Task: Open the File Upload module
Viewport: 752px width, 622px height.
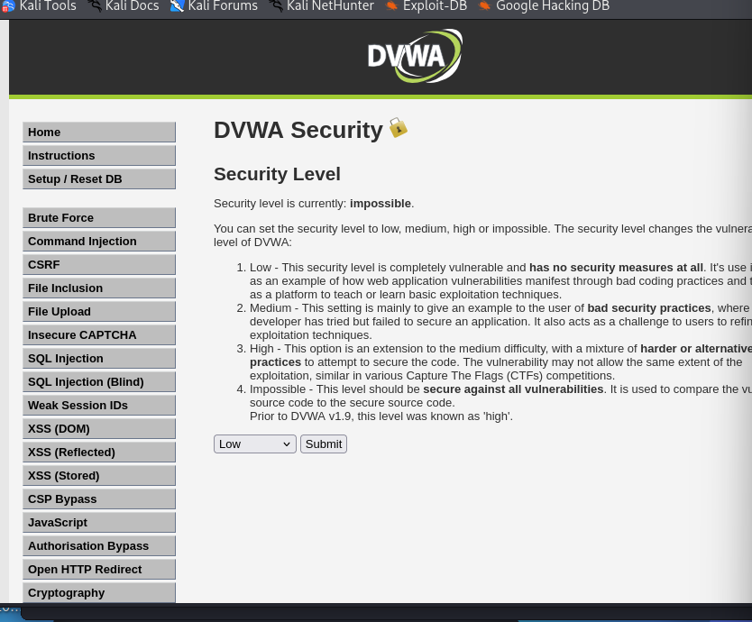Action: (99, 312)
